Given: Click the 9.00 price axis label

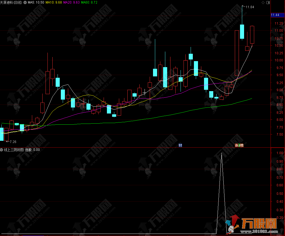Looking at the screenshot, I should [280, 90].
